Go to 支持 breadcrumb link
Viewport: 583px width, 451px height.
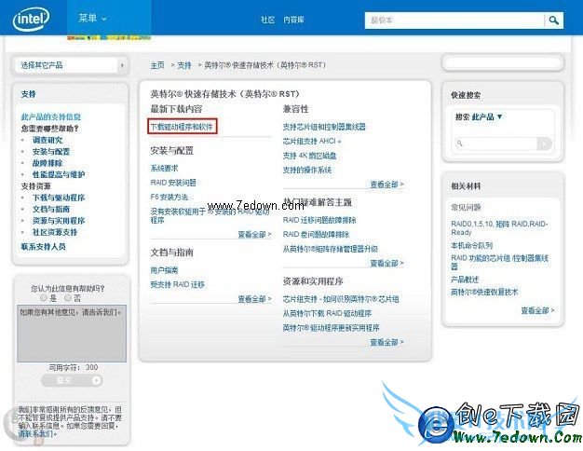(184, 65)
